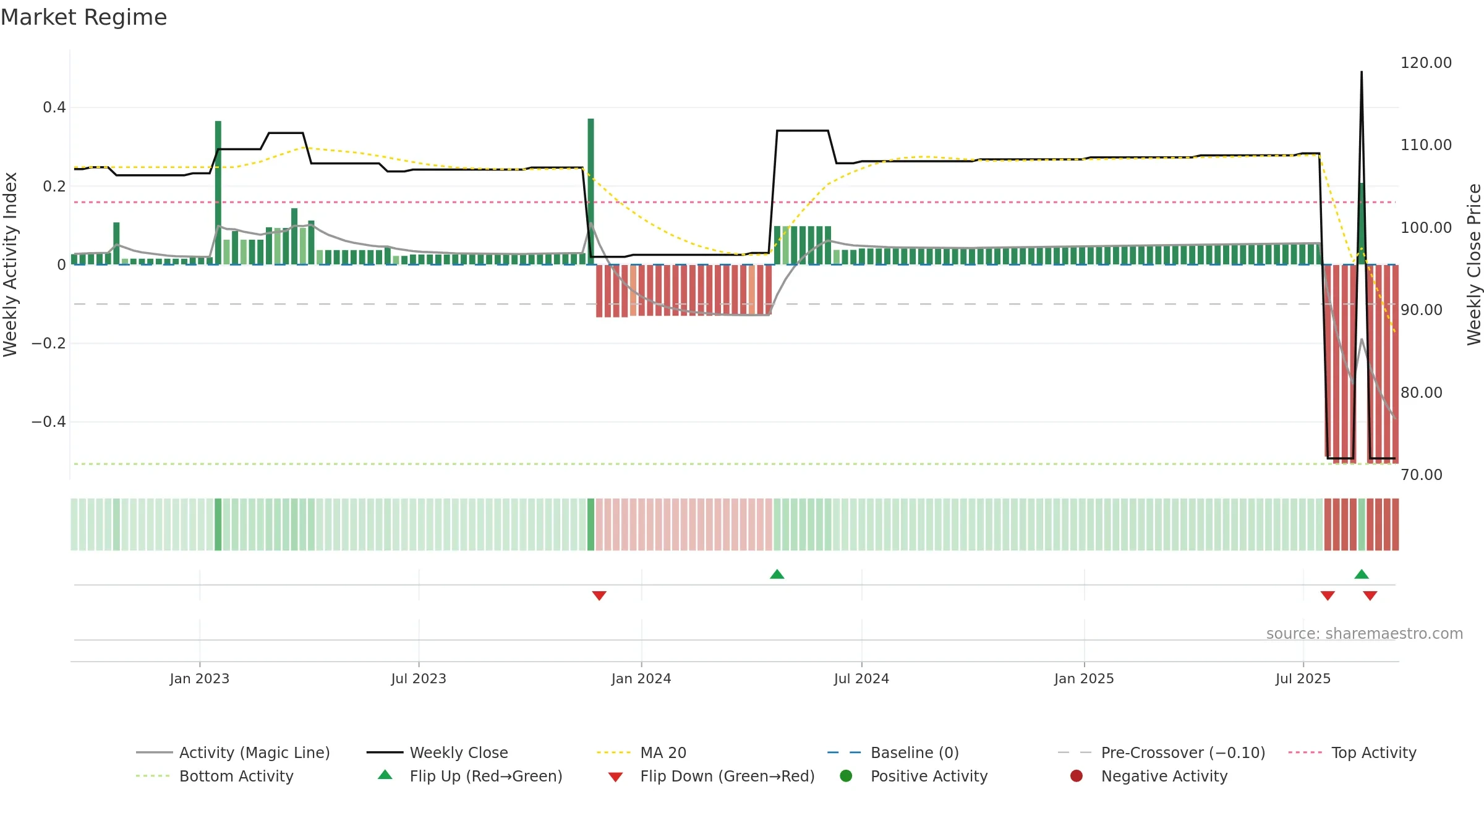Click the Jul 2024 x-axis label
Viewport: 1484px width, 834px height.
coord(861,679)
